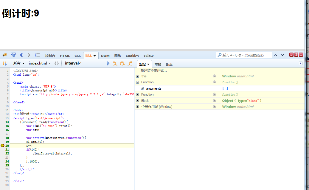309x190 pixels.
Task: Expand the Block scope entry
Action: point(138,101)
